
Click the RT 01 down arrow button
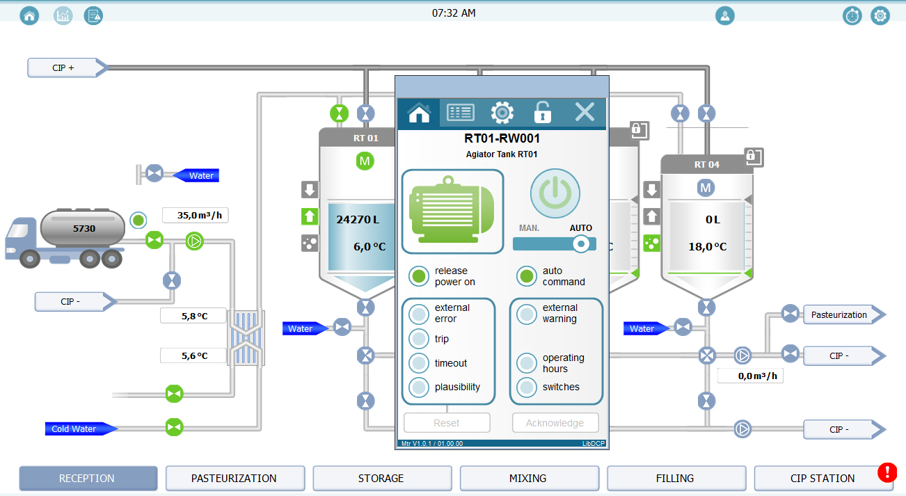(x=310, y=190)
